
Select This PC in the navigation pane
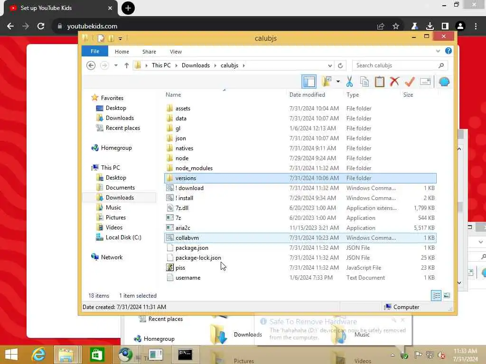click(x=110, y=167)
